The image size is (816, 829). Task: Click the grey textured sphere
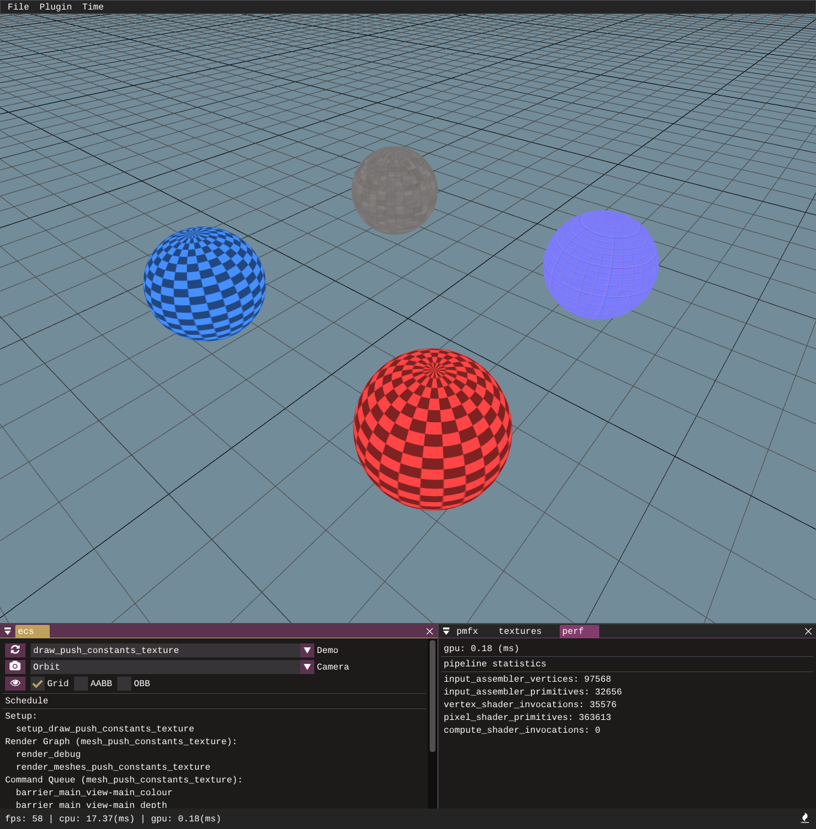coord(395,190)
